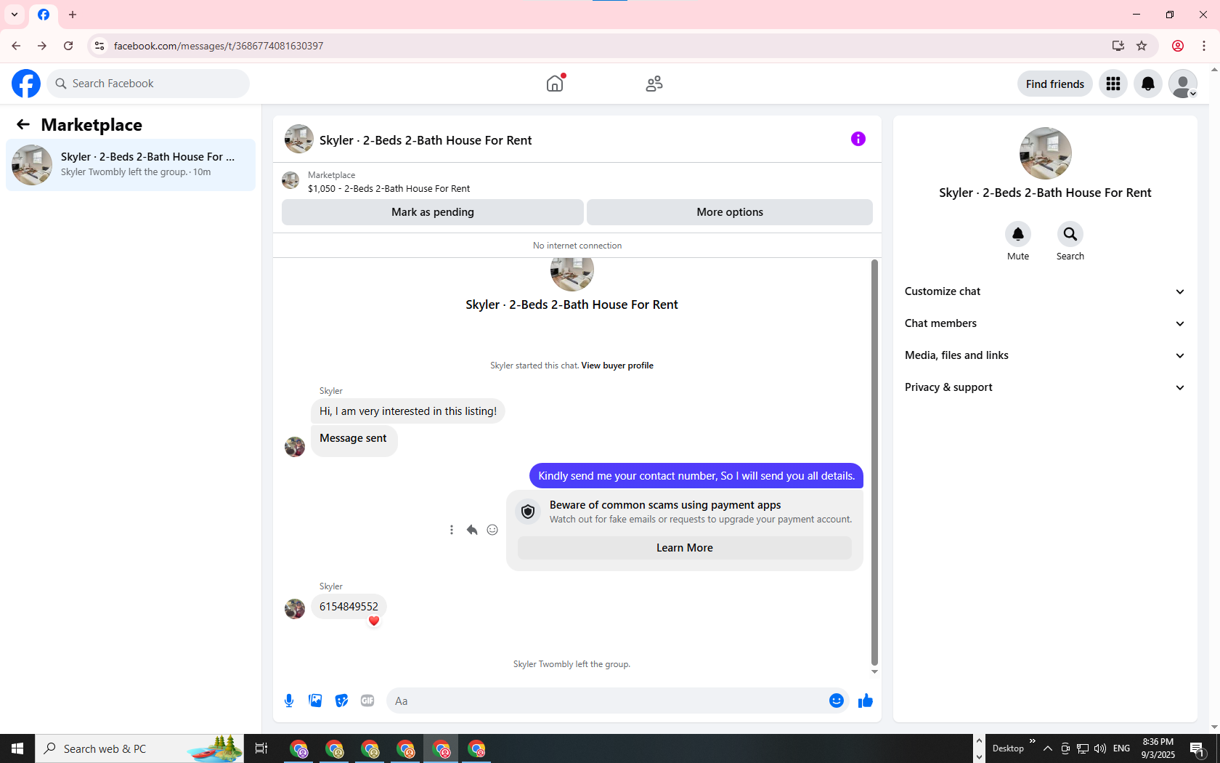Click the install app icon in address bar
The height and width of the screenshot is (763, 1220).
[x=1118, y=46]
